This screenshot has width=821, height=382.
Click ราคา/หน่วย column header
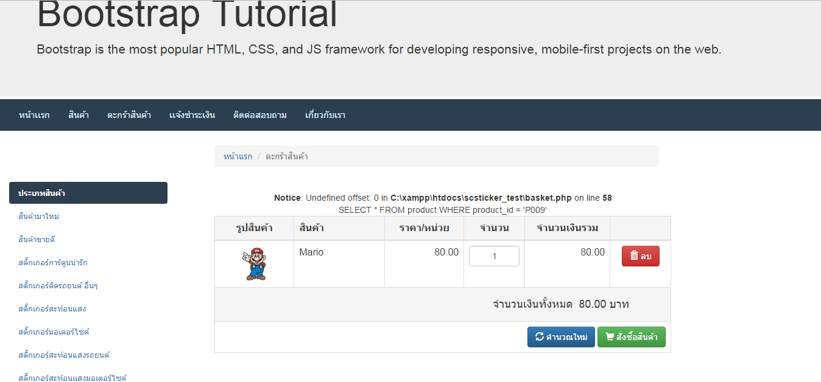pyautogui.click(x=424, y=228)
